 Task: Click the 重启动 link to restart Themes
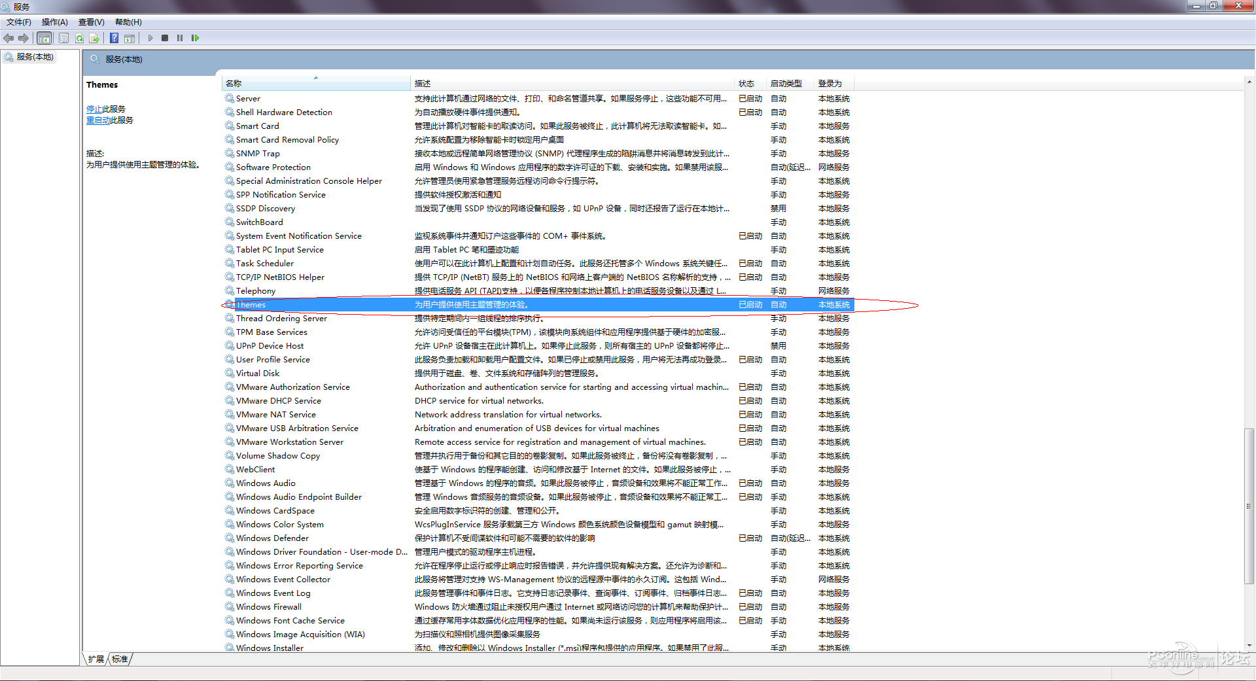pyautogui.click(x=98, y=120)
